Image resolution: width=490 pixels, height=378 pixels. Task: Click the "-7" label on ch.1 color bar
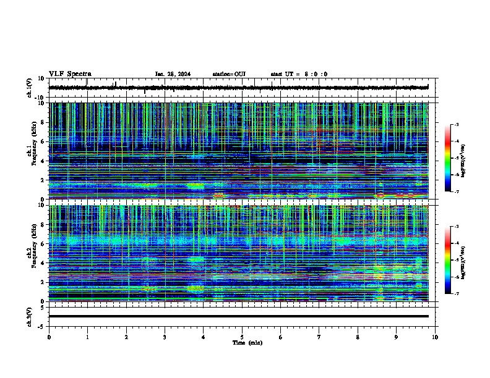[x=456, y=191]
